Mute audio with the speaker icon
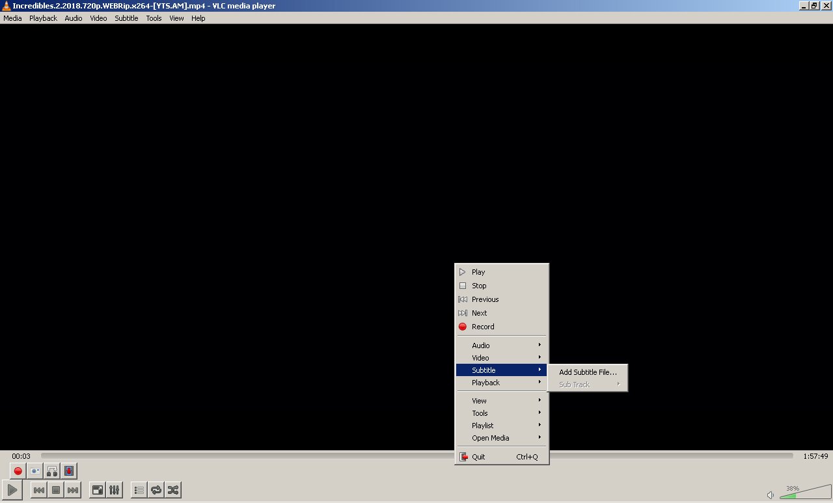 pos(771,495)
